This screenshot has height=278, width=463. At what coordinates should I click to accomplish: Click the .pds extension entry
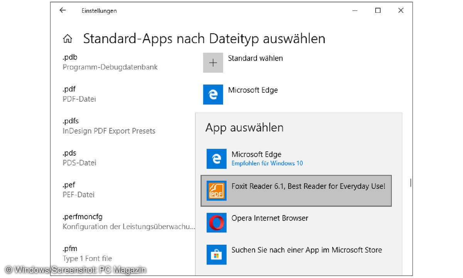tap(69, 153)
